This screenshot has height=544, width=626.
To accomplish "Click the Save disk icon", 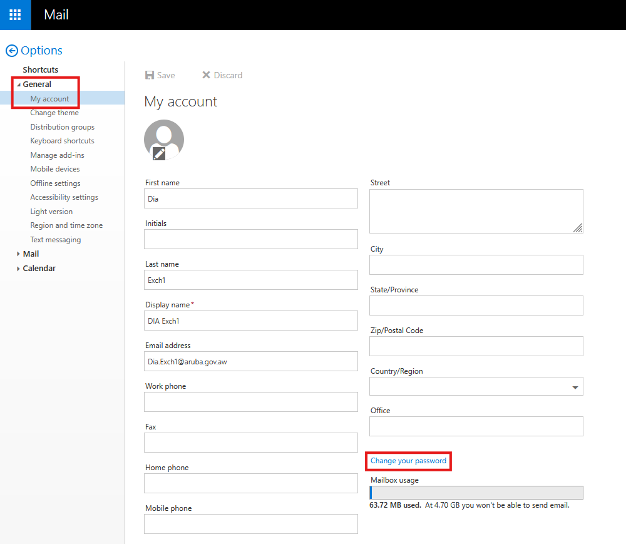I will pos(150,75).
